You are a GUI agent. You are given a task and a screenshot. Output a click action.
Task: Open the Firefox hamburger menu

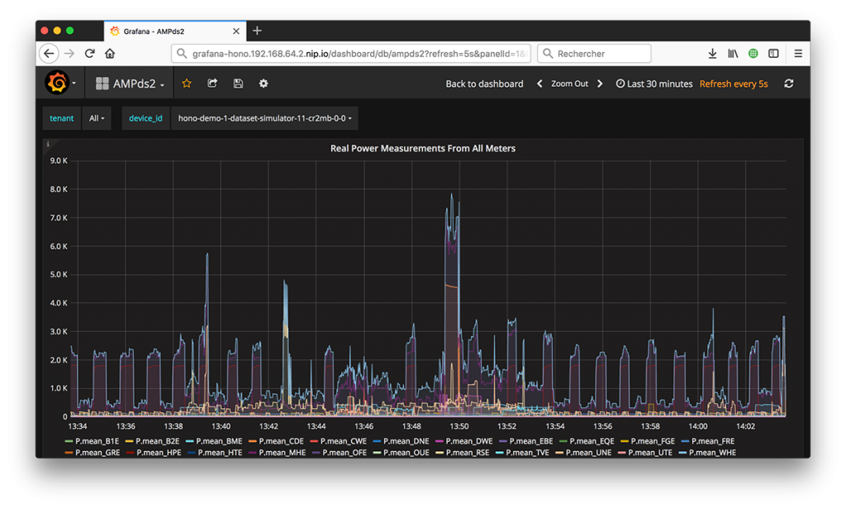tap(798, 54)
